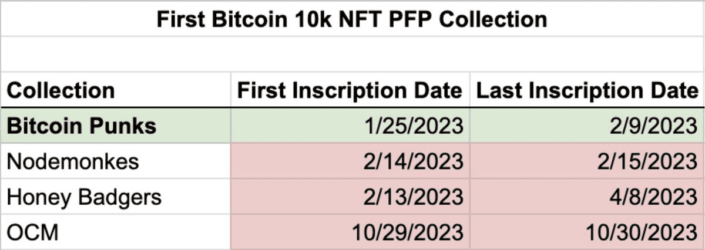This screenshot has width=705, height=250.
Task: Select the 'Last Inscription Date' header cell
Action: coord(586,90)
